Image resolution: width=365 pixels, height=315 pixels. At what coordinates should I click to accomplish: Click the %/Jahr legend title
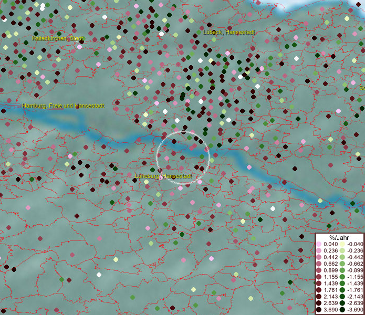coord(339,237)
